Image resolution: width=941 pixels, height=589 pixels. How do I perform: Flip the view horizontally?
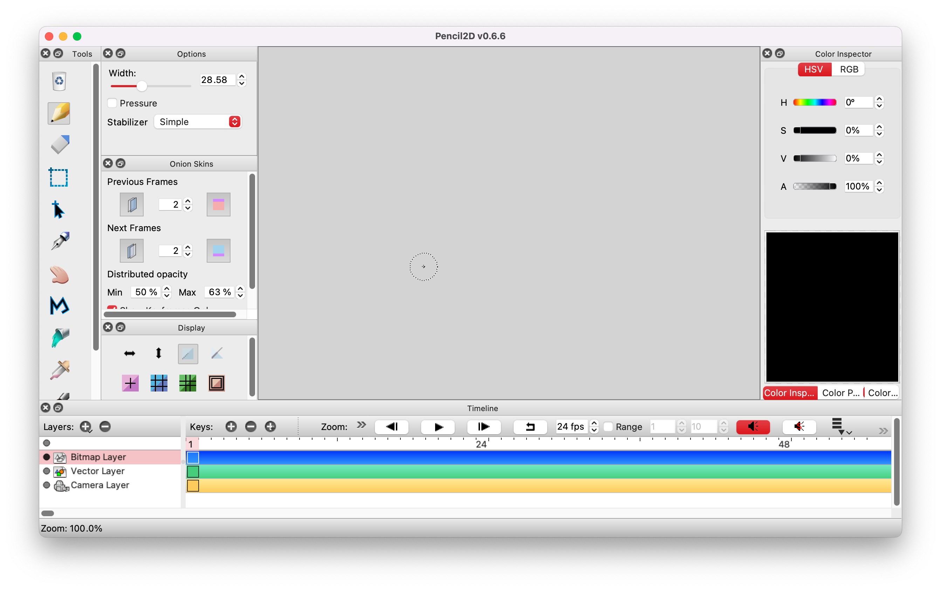pyautogui.click(x=129, y=353)
